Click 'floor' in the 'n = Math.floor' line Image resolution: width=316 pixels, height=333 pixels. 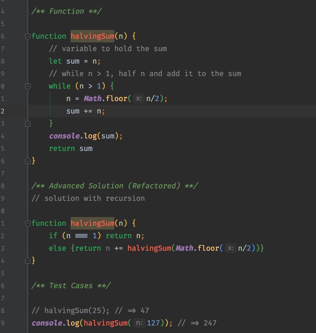click(116, 99)
